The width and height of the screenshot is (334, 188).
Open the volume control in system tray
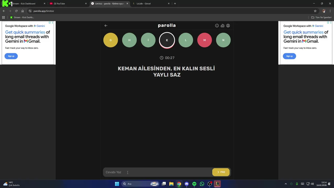click(312, 184)
